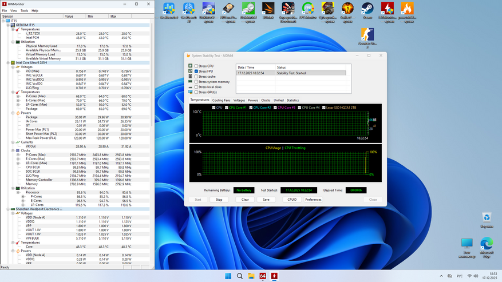Enable the Stress CPU checkbox
The height and width of the screenshot is (282, 502).
[x=196, y=66]
